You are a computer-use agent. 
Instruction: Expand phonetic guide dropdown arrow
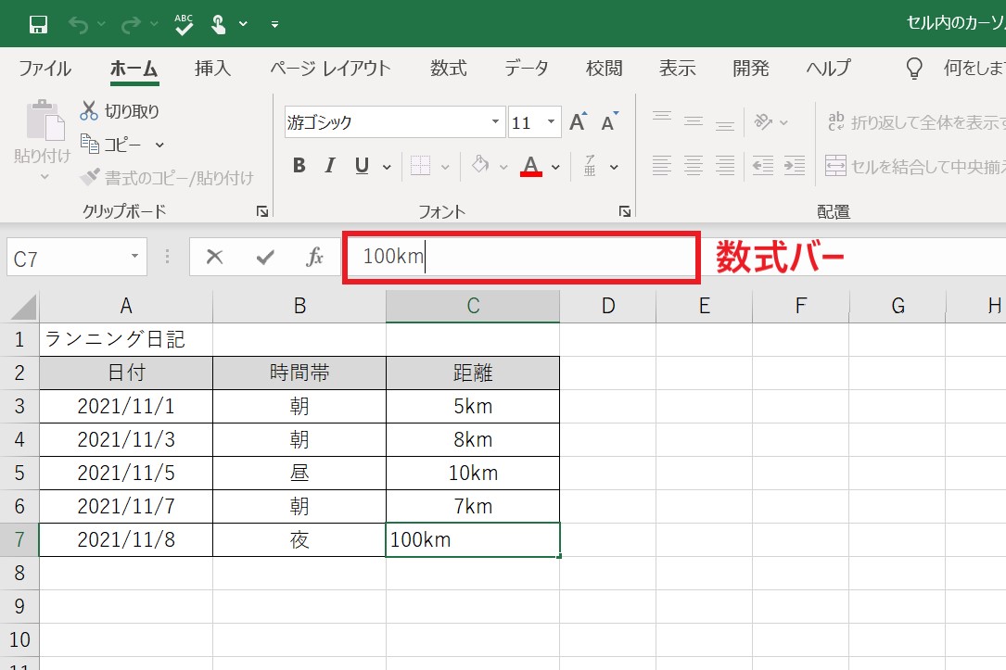pyautogui.click(x=614, y=168)
